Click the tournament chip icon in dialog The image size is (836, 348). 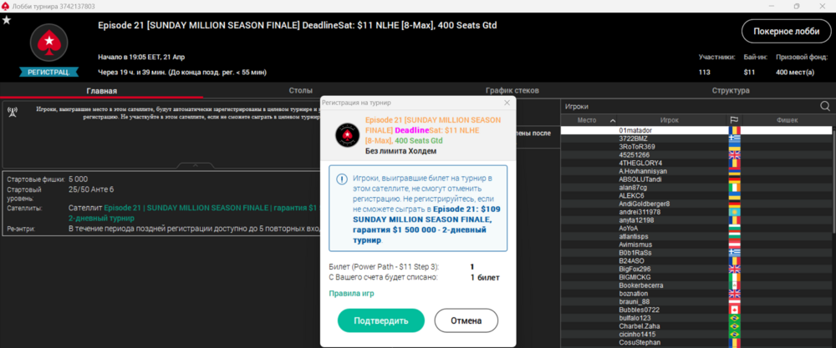click(x=347, y=134)
